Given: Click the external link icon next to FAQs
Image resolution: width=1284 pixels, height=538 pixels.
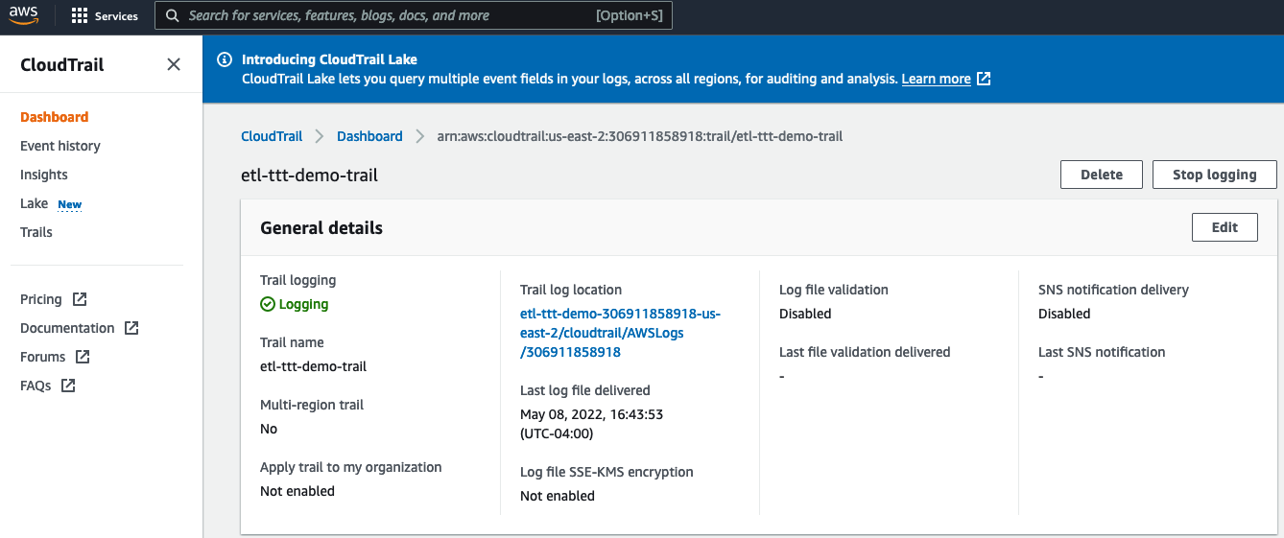Looking at the screenshot, I should point(68,386).
